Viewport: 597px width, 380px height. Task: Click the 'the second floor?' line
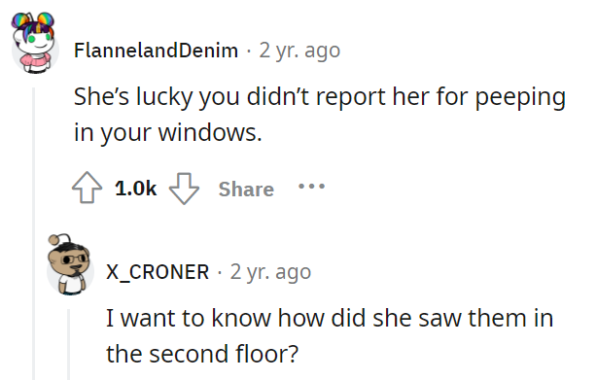[x=202, y=354]
